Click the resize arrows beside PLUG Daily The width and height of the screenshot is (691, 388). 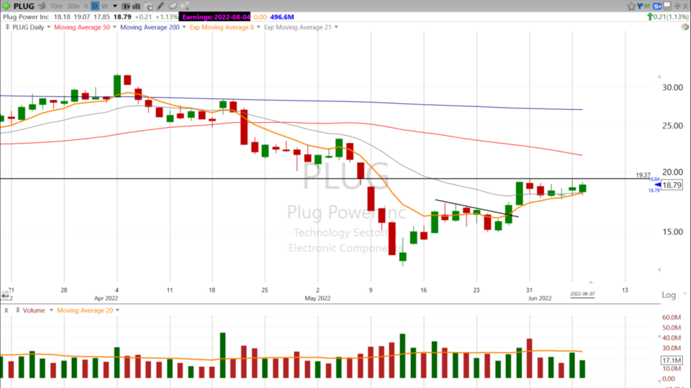(x=7, y=27)
